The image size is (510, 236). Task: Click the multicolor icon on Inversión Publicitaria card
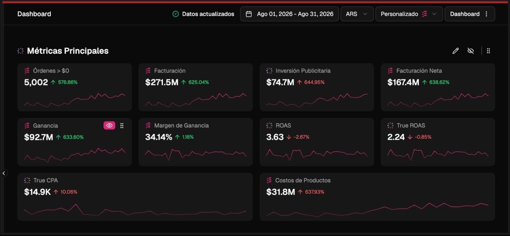pyautogui.click(x=269, y=71)
